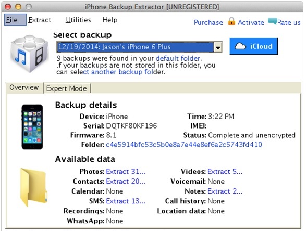Extract 5 videos link

(x=225, y=171)
